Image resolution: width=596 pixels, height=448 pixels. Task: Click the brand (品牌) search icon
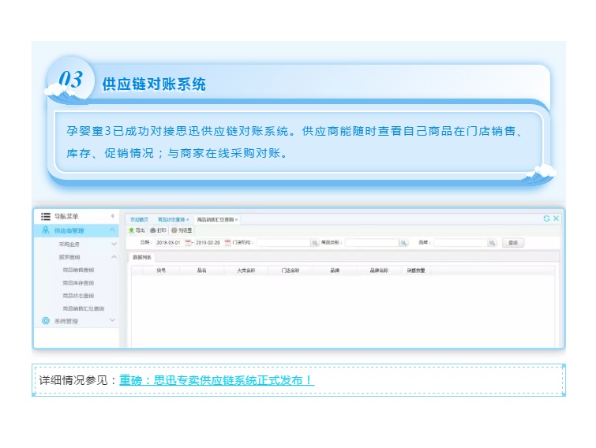pyautogui.click(x=492, y=243)
